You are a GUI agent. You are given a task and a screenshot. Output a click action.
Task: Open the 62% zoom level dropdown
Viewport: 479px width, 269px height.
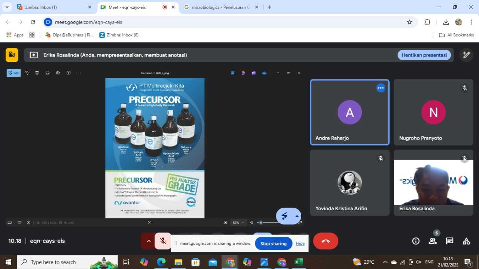pos(238,223)
